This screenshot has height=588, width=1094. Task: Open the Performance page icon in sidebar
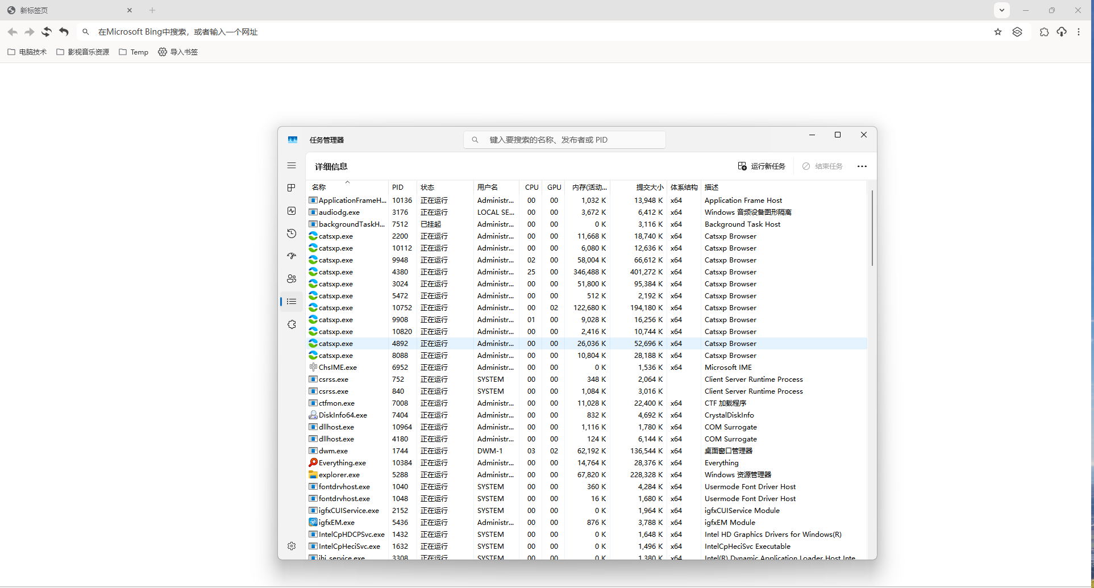pos(292,211)
